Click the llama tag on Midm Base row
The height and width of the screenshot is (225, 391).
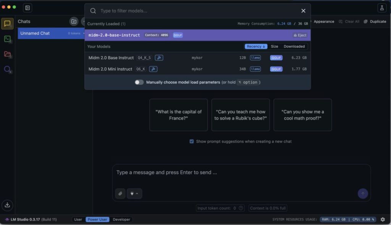click(255, 58)
